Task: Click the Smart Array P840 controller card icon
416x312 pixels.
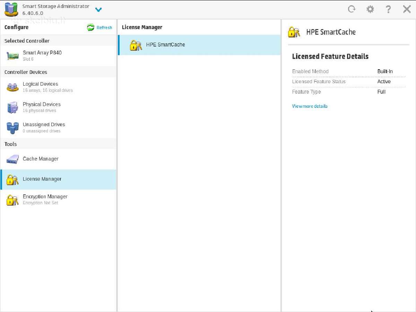Action: [13, 56]
